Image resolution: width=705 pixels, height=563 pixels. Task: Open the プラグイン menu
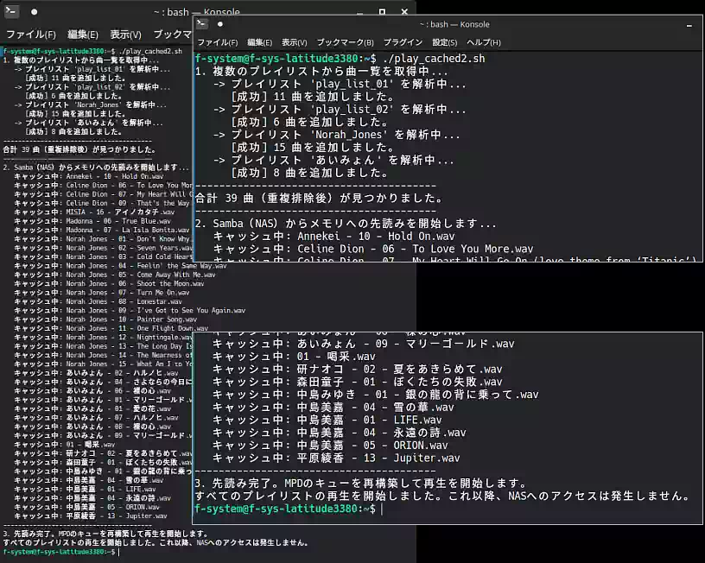click(x=403, y=42)
